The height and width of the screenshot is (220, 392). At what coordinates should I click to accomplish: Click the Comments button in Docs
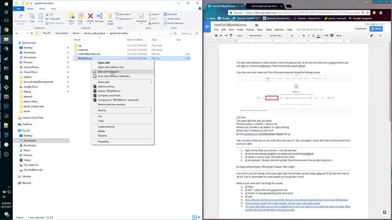point(361,29)
